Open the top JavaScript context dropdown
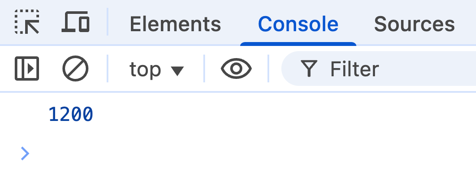 coord(156,69)
